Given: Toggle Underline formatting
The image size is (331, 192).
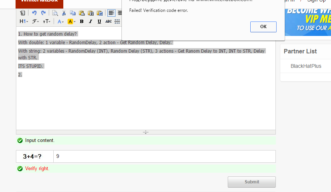Looking at the screenshot, I should pos(99,21).
